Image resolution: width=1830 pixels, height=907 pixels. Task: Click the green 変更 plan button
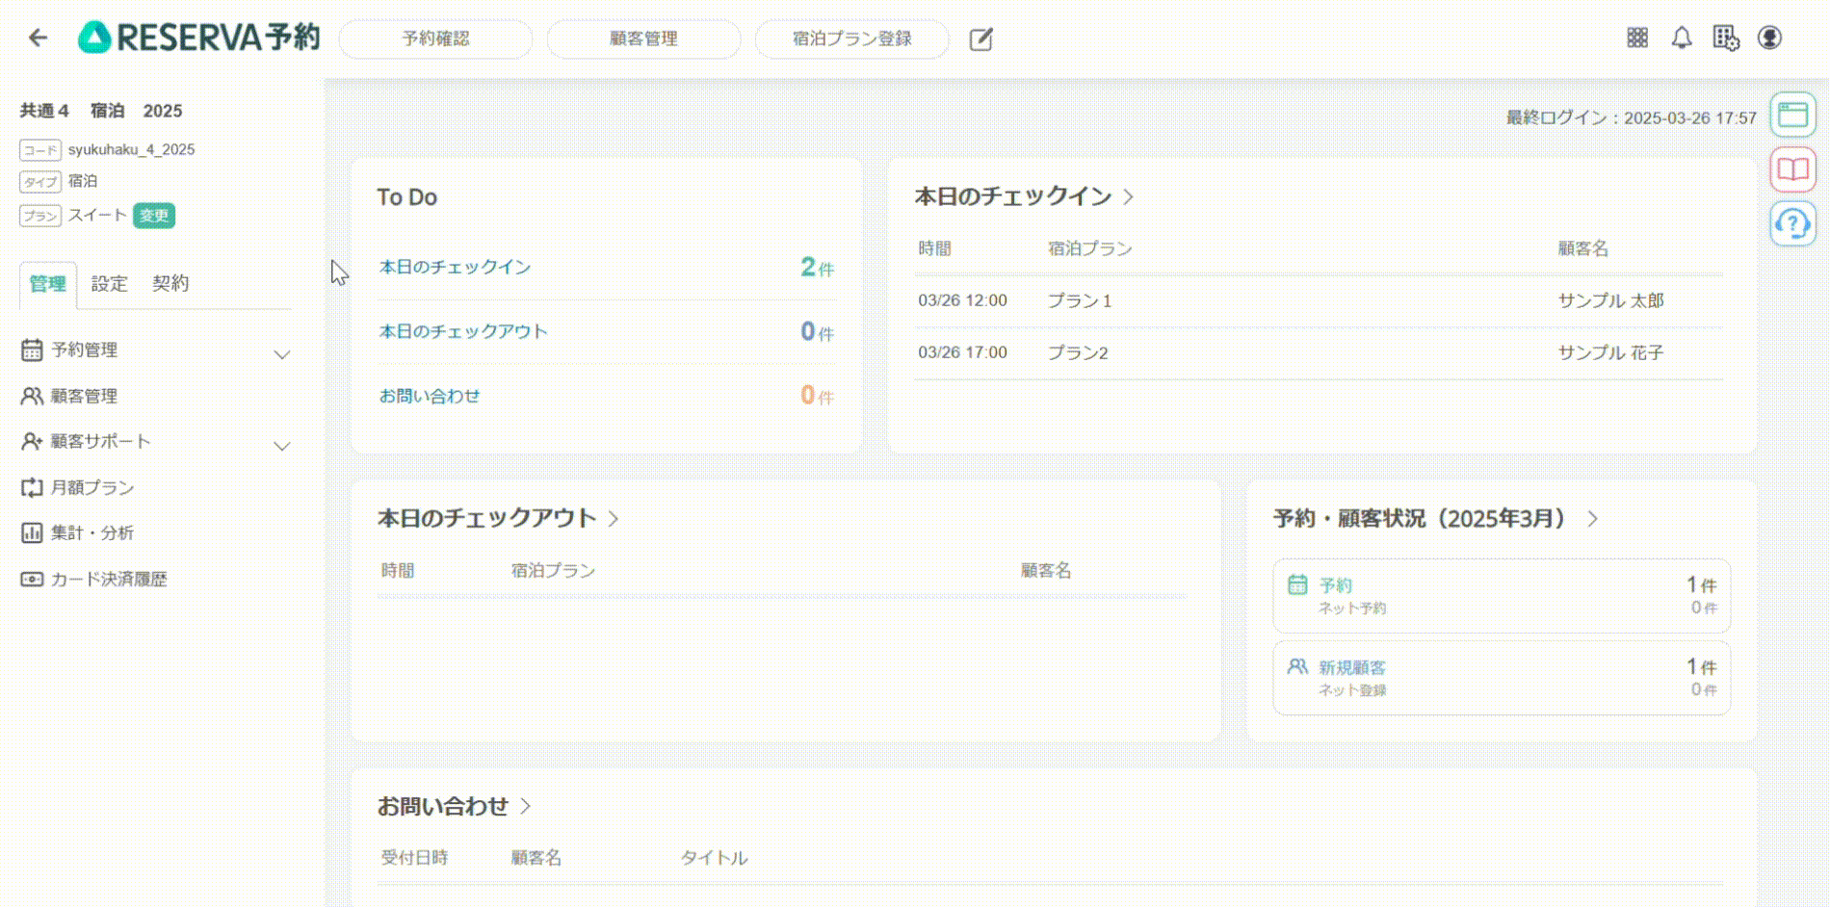pyautogui.click(x=154, y=216)
